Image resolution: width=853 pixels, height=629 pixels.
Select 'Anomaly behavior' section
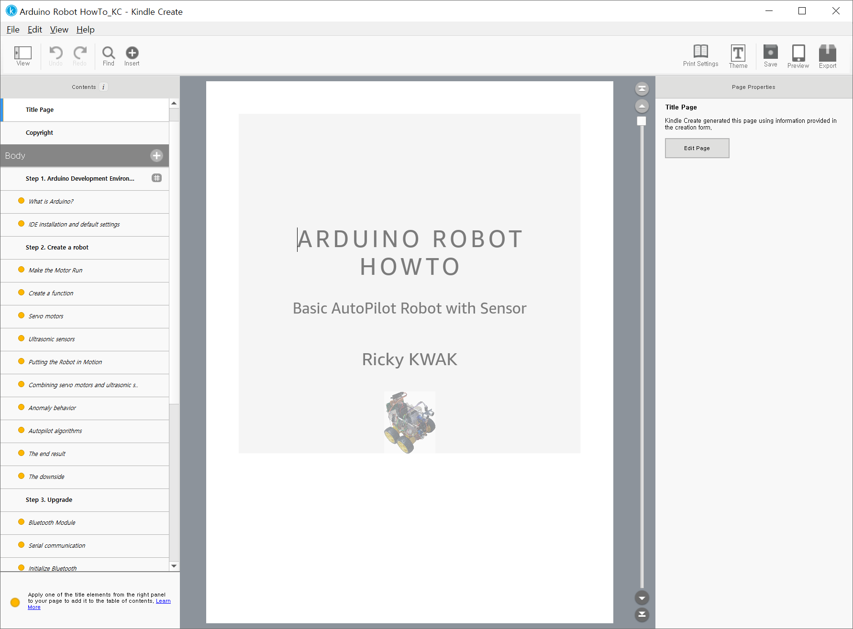(x=85, y=408)
